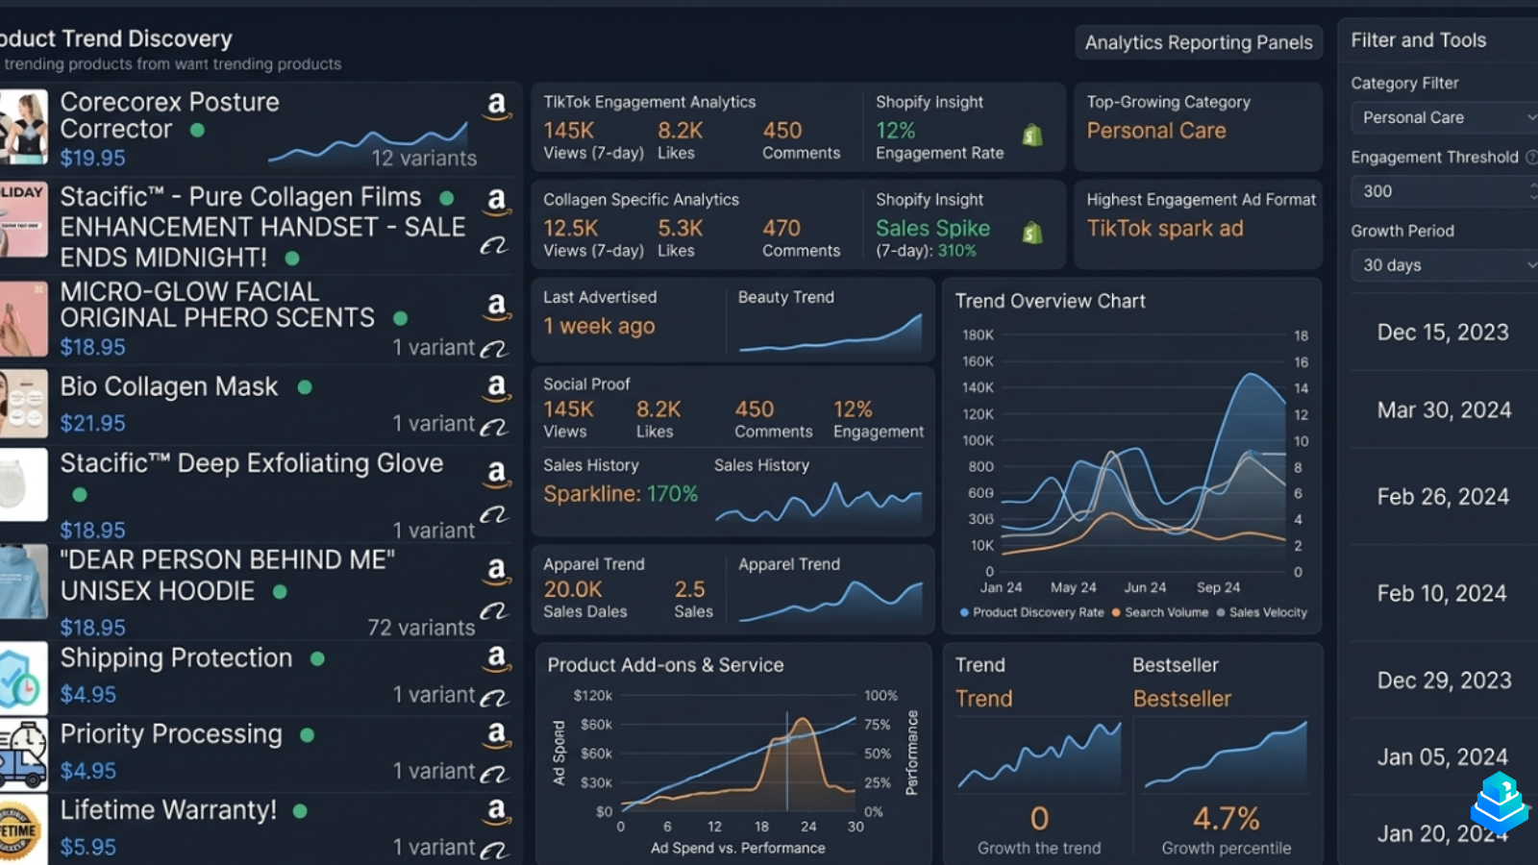Toggle Sales Velocity legend series
The height and width of the screenshot is (865, 1538).
tap(1261, 612)
